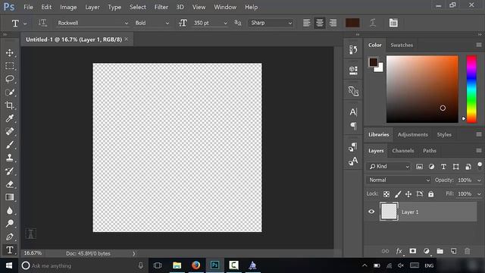Screen dimensions: 485x273
Task: Delete layer with trash icon
Action: click(467, 251)
